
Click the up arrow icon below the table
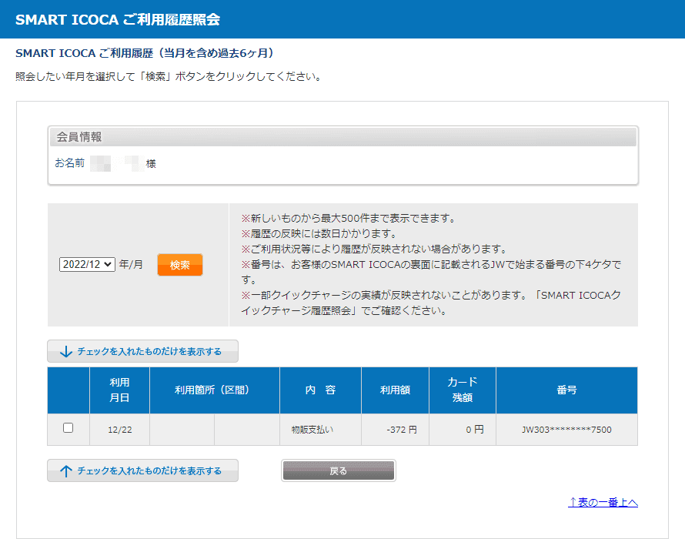[x=66, y=470]
